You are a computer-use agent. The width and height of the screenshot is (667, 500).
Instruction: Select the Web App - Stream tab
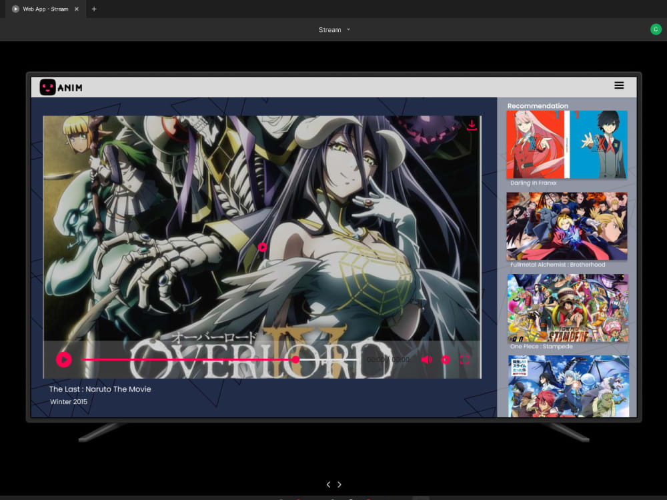click(x=45, y=9)
